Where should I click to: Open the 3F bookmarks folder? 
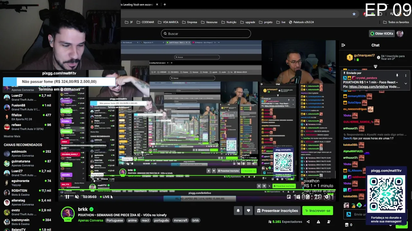tap(129, 22)
